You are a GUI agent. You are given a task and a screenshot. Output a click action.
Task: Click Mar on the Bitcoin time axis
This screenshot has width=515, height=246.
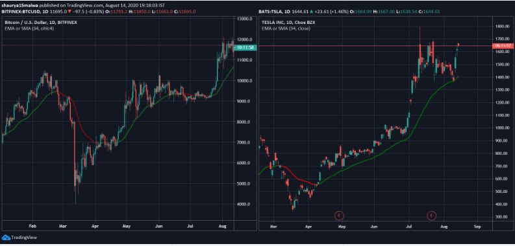[63, 226]
